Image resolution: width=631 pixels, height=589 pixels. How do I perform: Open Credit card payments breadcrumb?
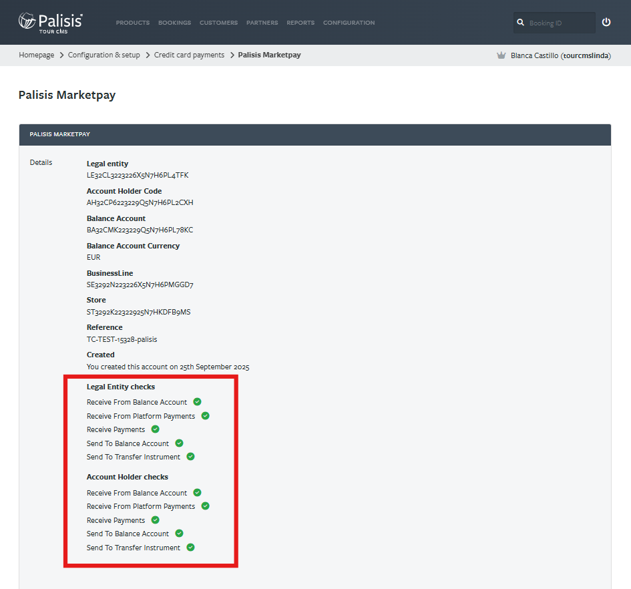tap(189, 55)
